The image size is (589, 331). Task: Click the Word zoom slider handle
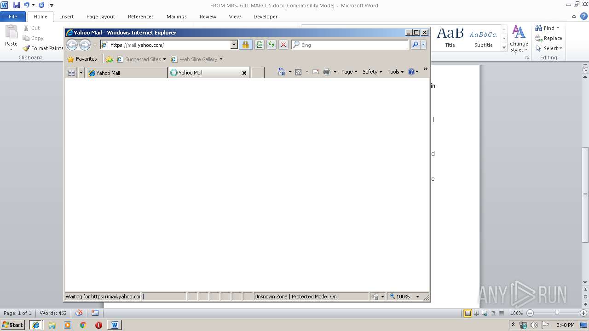557,313
